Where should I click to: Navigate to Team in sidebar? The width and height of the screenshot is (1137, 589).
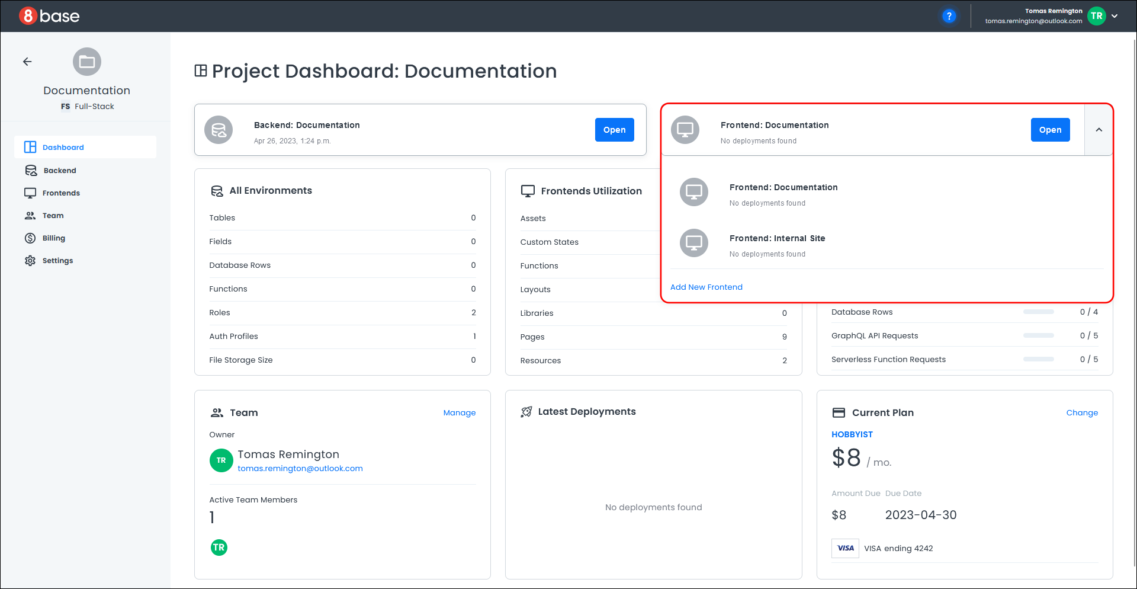click(x=53, y=216)
